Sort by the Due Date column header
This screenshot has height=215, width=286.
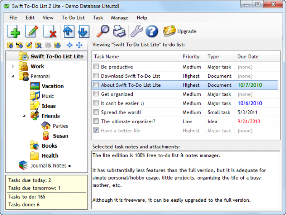(x=248, y=57)
